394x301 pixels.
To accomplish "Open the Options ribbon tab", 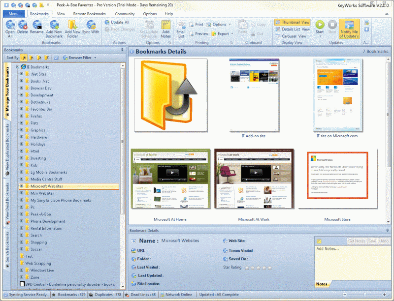I will 150,14.
